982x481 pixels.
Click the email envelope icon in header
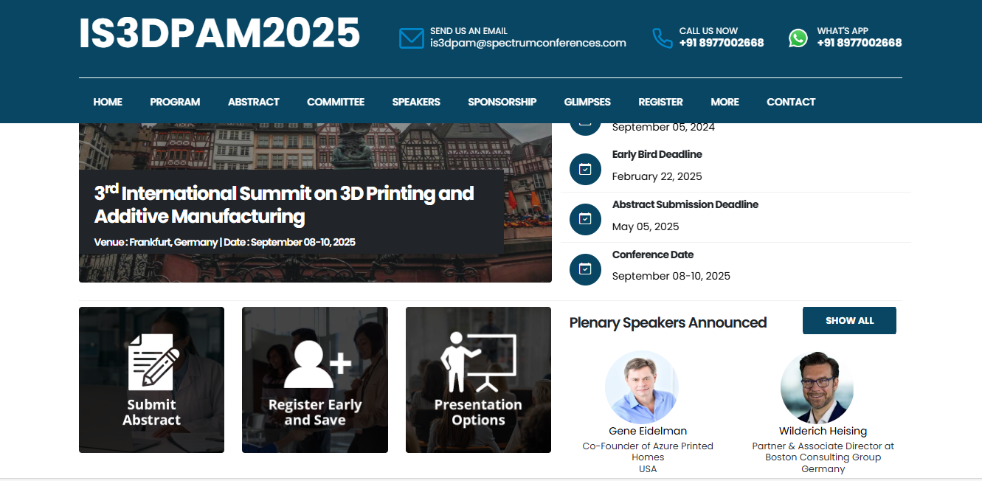pyautogui.click(x=411, y=38)
